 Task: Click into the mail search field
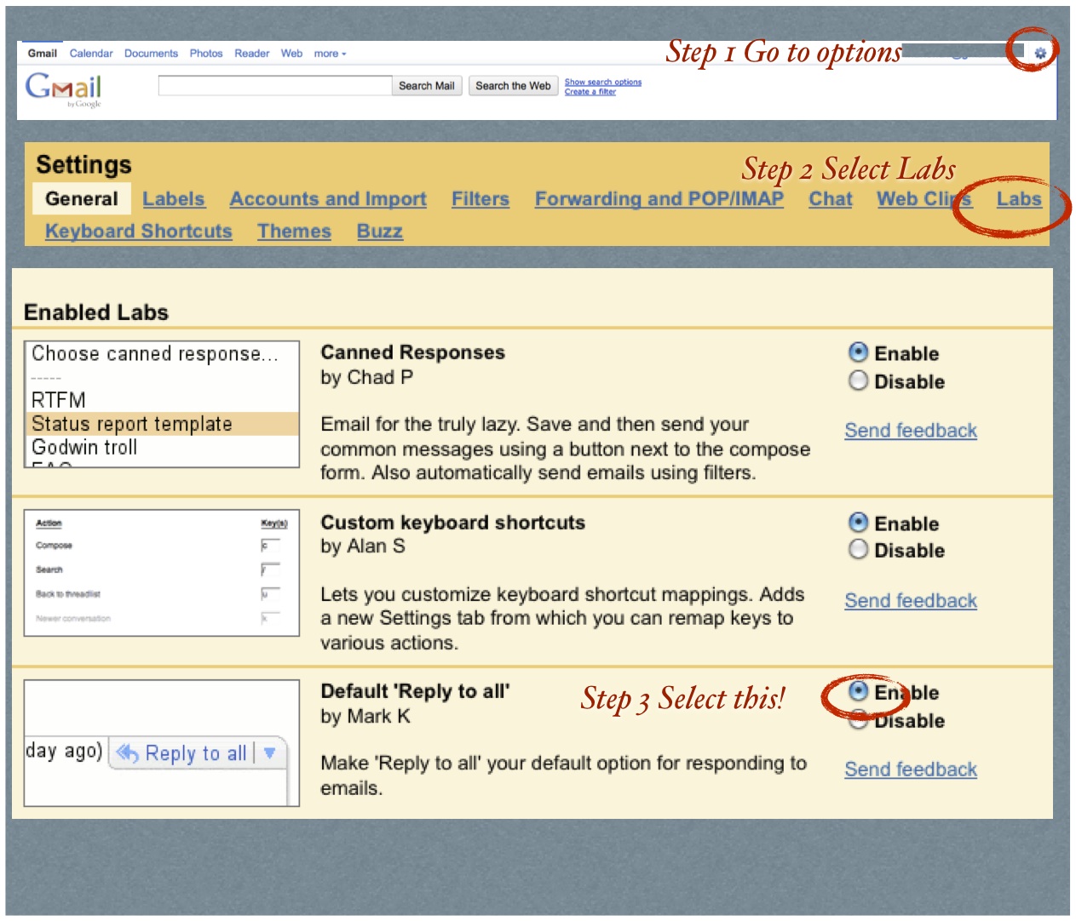pyautogui.click(x=275, y=86)
